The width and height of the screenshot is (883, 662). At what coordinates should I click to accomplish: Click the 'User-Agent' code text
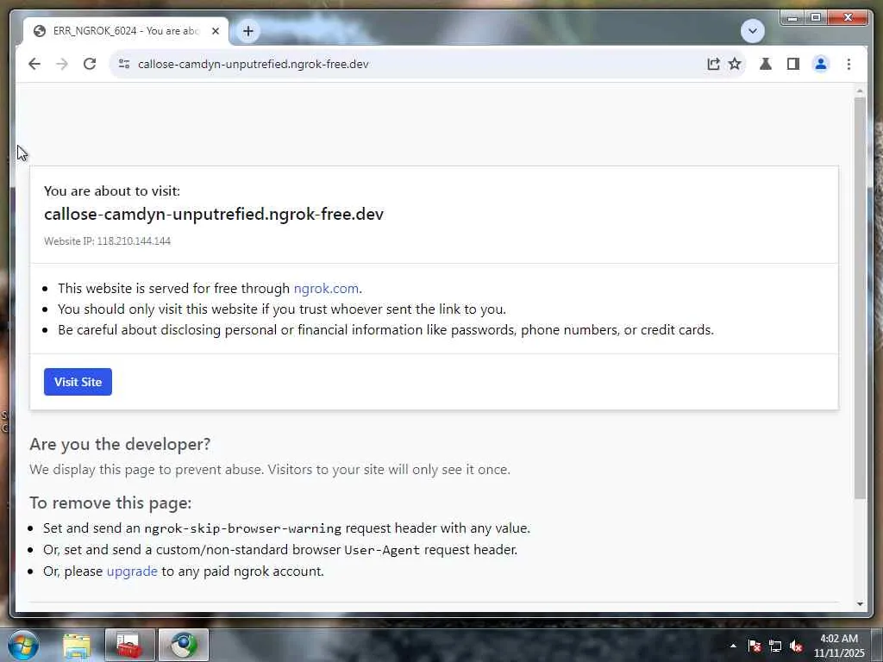tap(382, 550)
